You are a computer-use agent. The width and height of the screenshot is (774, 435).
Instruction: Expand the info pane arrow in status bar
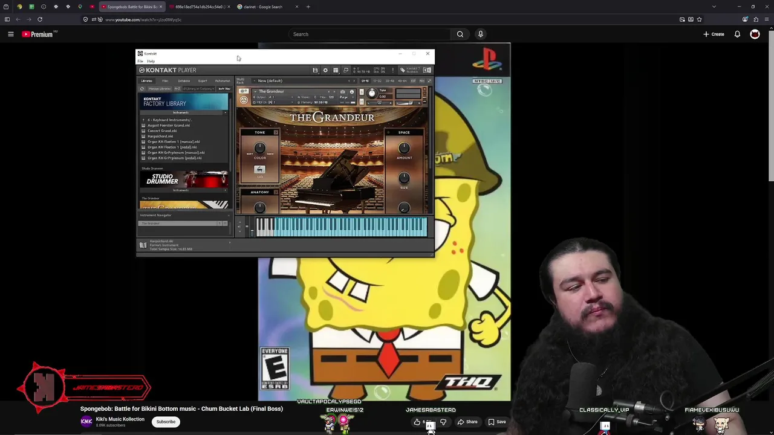click(230, 243)
